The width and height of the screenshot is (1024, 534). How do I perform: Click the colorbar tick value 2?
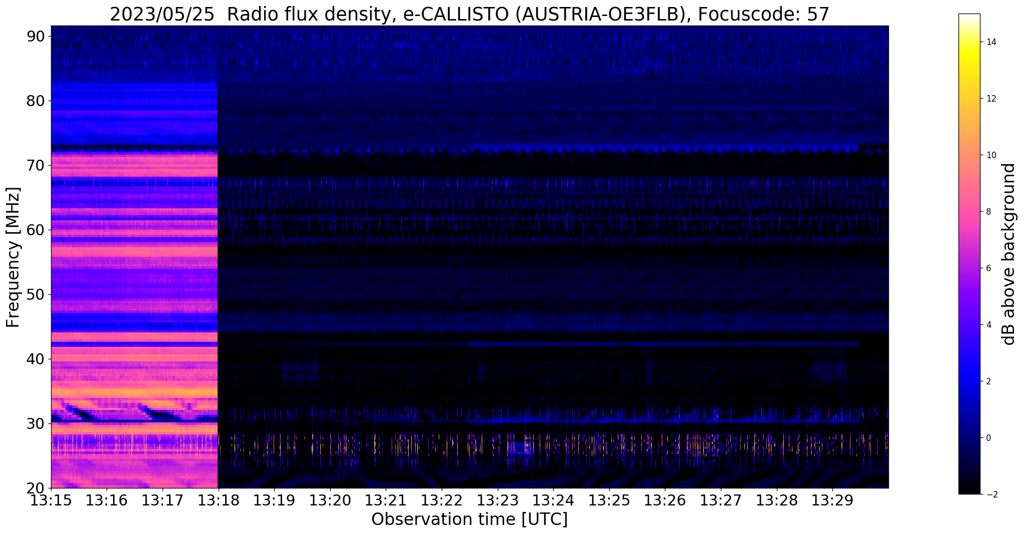pos(988,381)
